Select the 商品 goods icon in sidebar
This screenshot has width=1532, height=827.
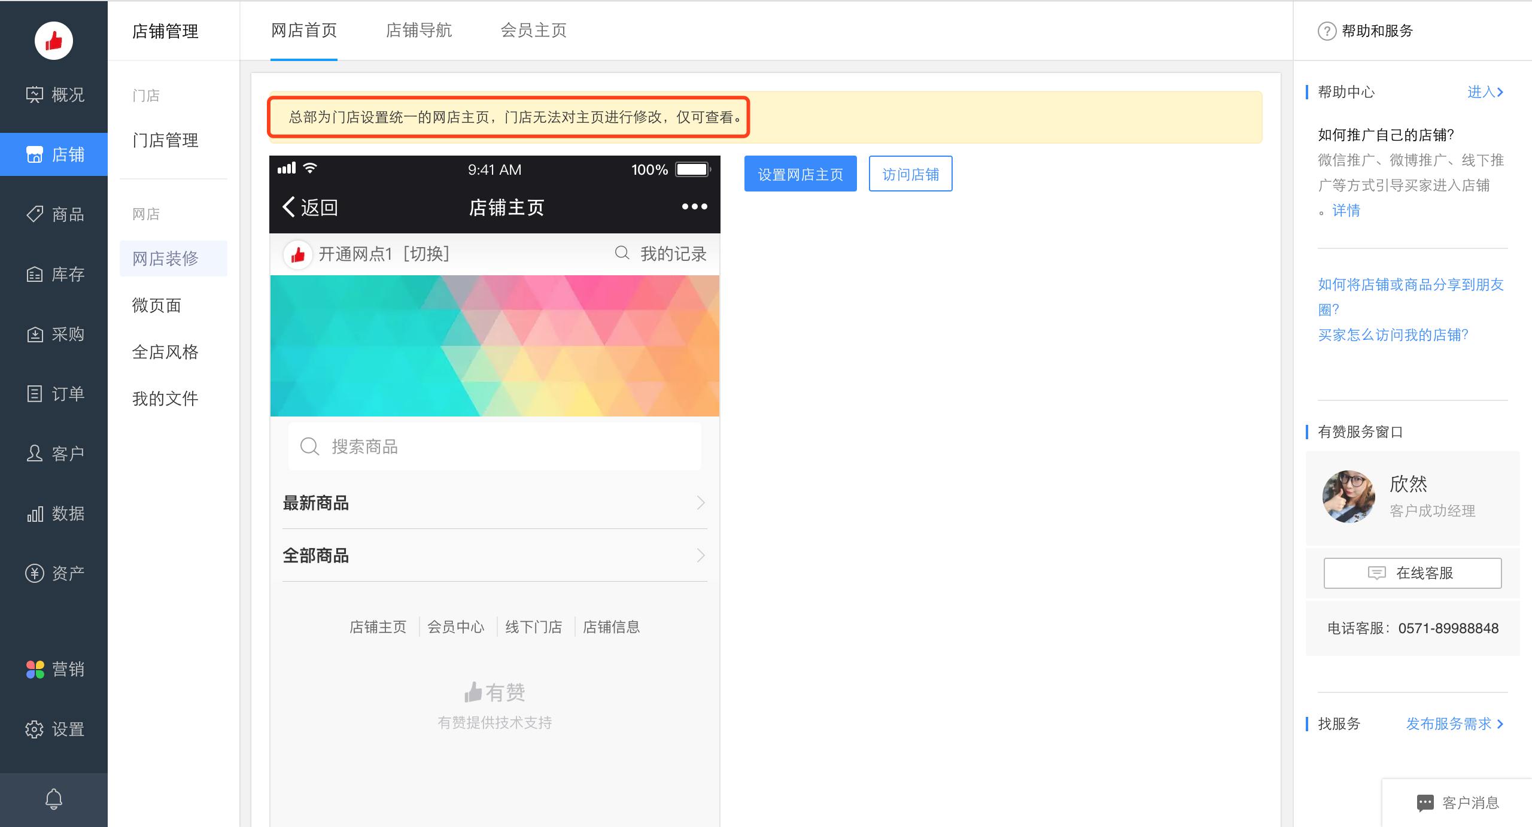(54, 214)
